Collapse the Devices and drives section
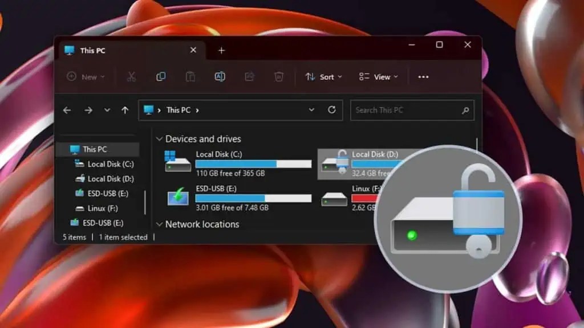This screenshot has width=584, height=328. 159,138
